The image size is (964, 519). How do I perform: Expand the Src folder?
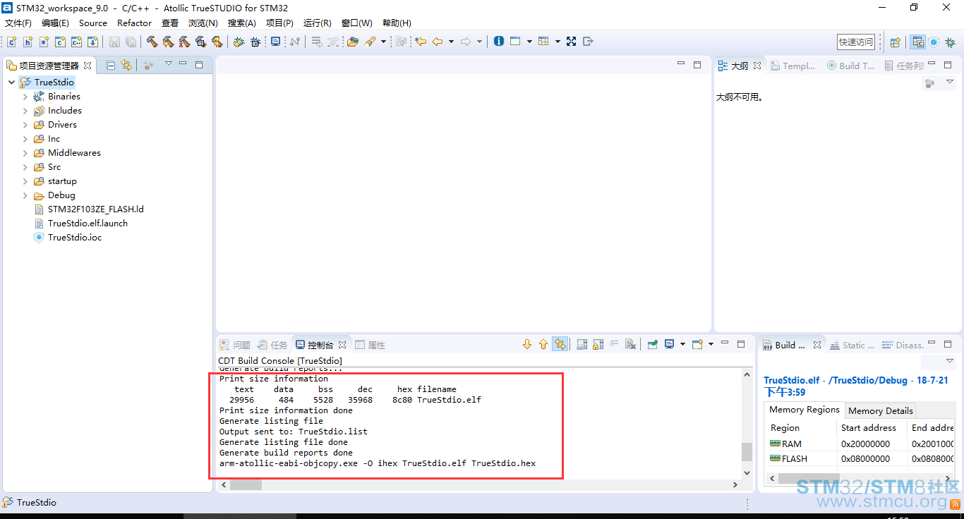pyautogui.click(x=25, y=167)
